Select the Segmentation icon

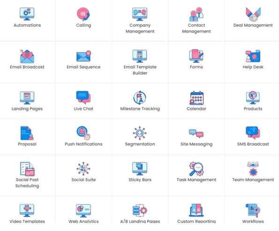(x=140, y=133)
